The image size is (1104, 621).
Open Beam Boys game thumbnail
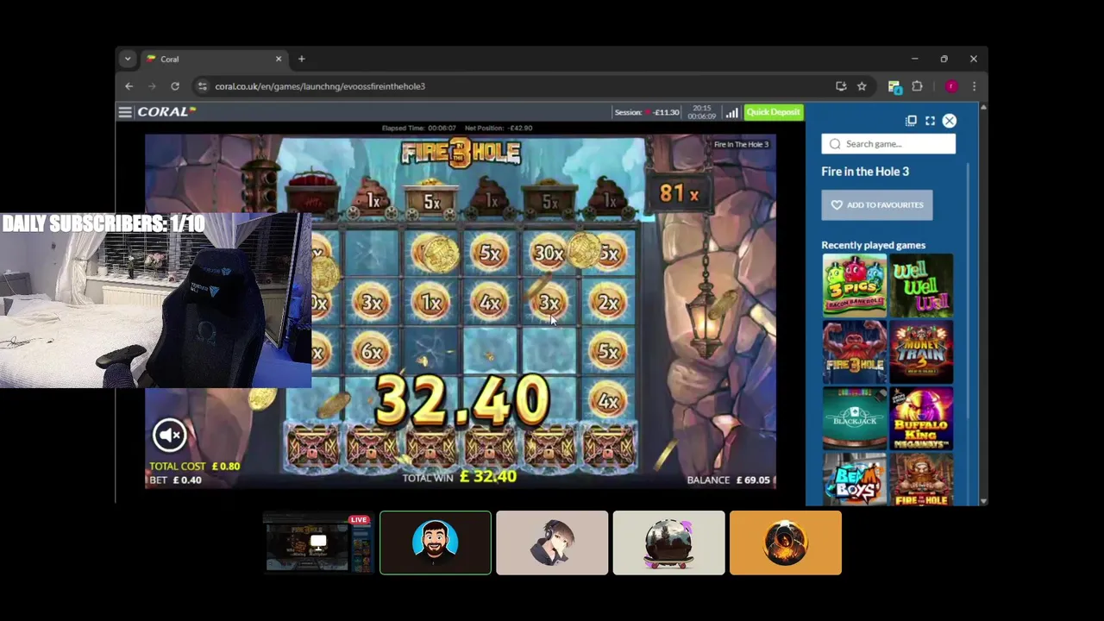854,480
